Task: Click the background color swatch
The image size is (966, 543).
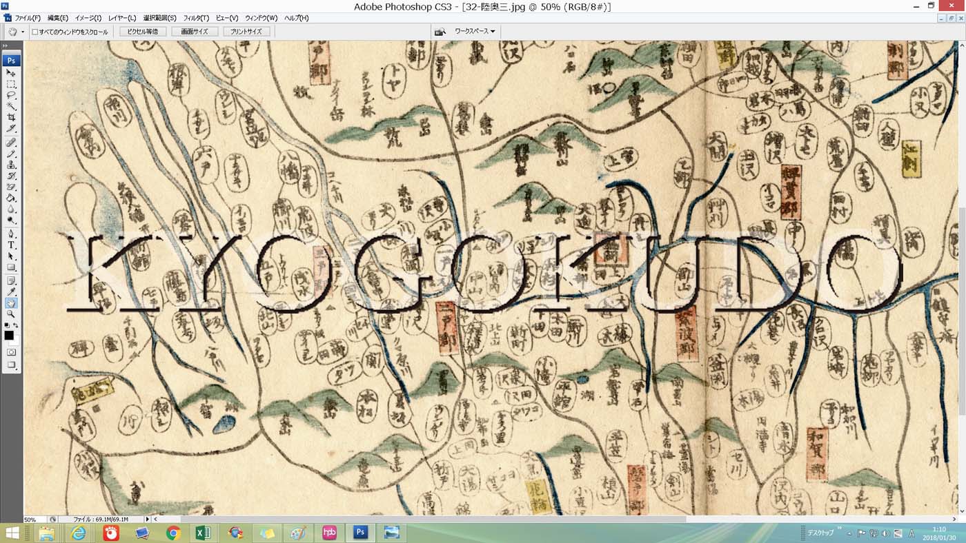Action: (x=16, y=342)
